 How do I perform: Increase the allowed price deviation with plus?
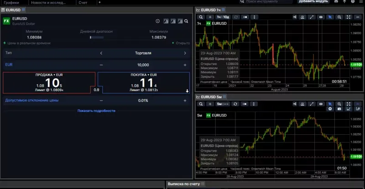(185, 101)
